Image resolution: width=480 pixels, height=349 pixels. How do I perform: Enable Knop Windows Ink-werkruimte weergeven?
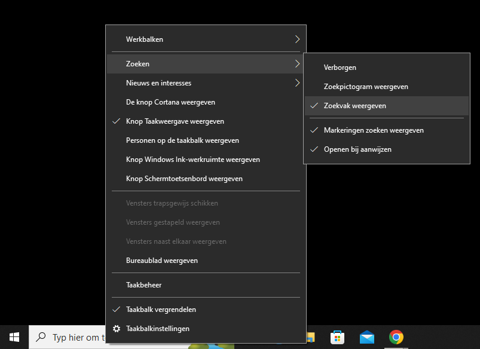click(x=206, y=160)
